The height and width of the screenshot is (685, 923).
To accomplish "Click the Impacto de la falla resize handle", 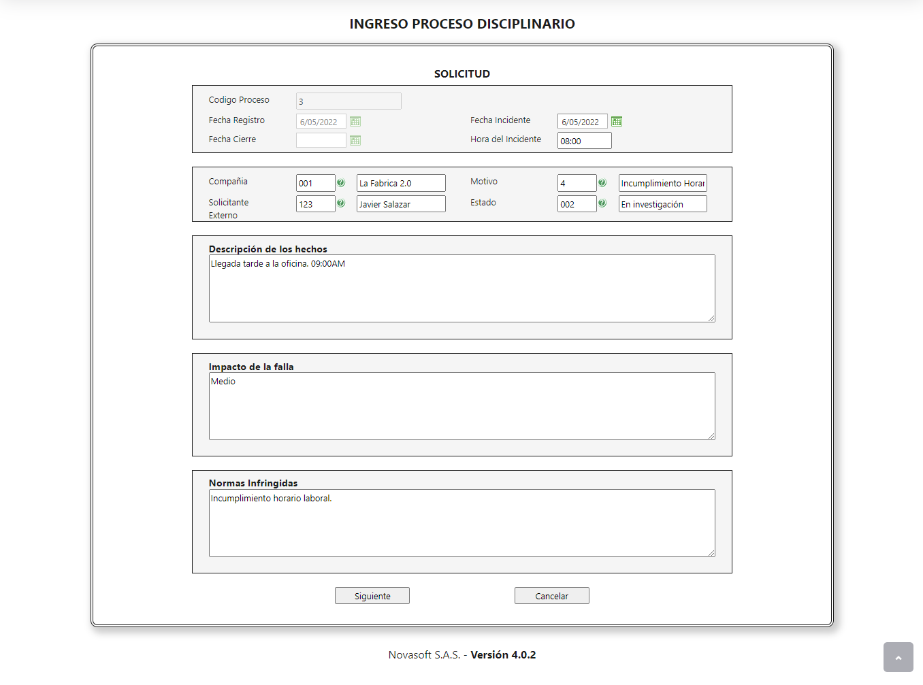I will pos(711,435).
